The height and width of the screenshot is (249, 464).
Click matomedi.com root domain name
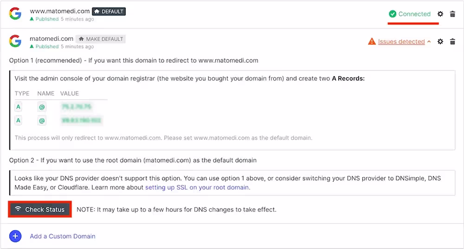[52, 38]
